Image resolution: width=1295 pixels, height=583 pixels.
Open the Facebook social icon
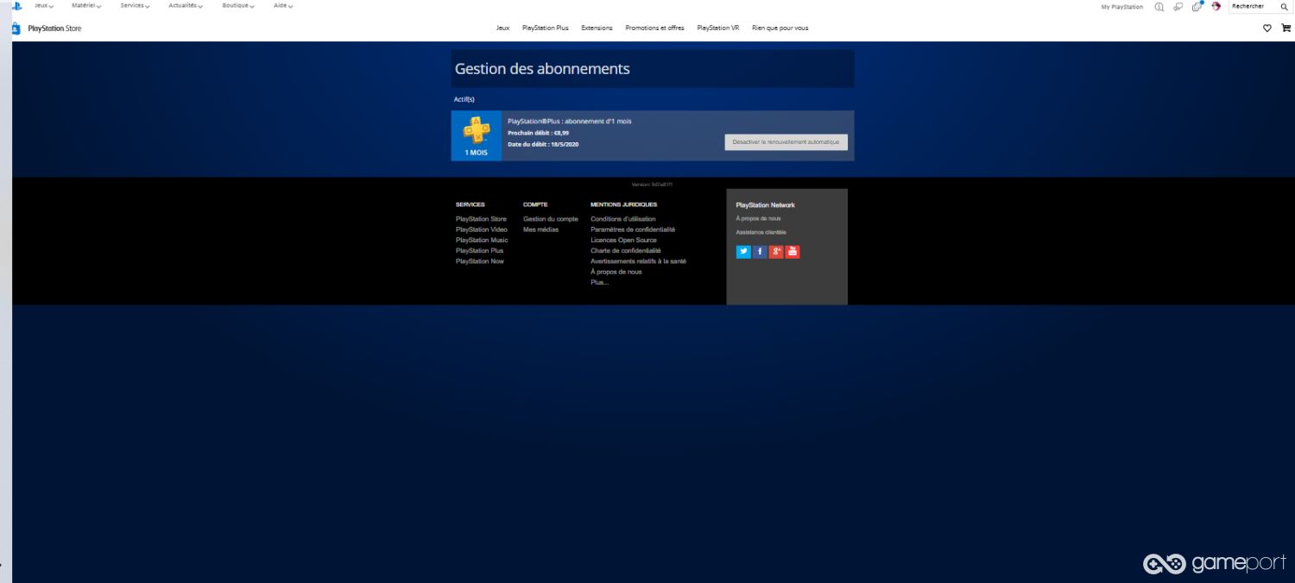(760, 252)
